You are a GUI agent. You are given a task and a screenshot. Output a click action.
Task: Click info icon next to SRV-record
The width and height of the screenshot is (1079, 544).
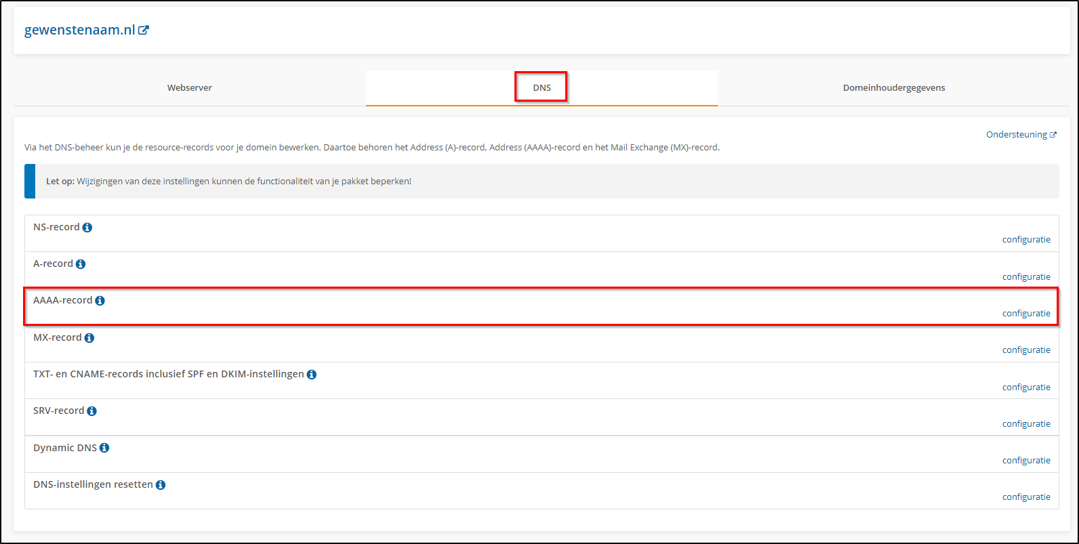[92, 411]
